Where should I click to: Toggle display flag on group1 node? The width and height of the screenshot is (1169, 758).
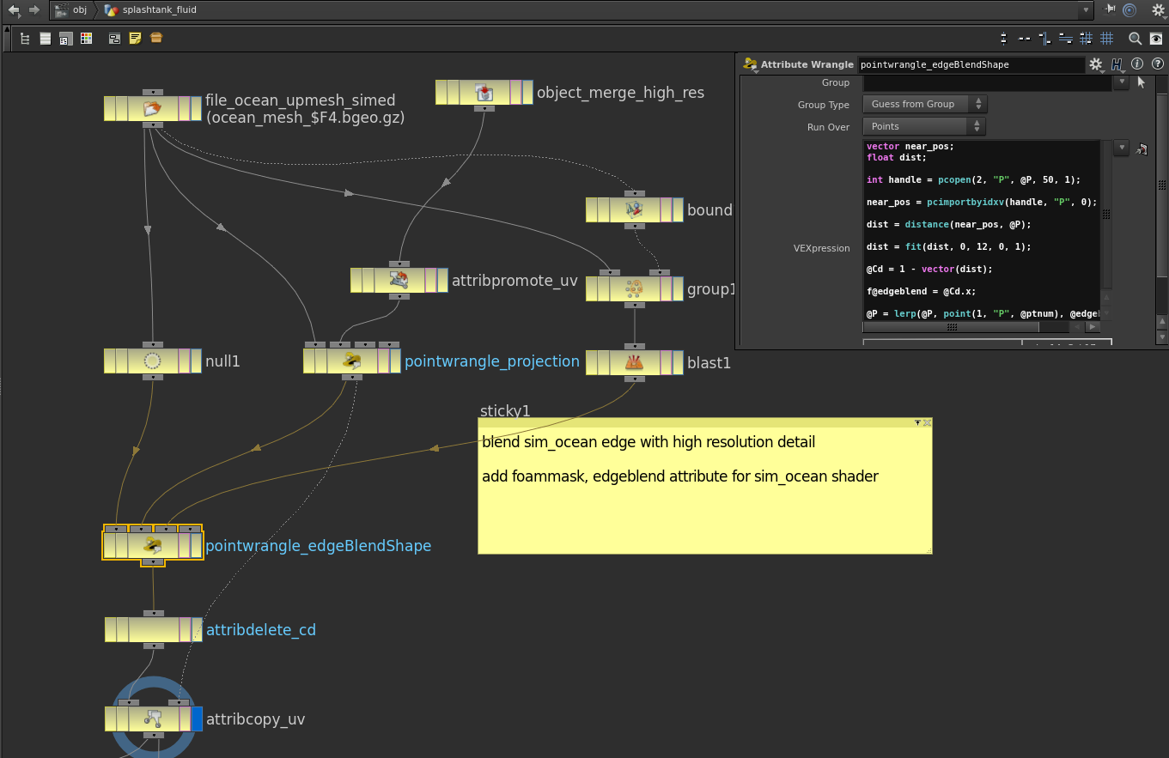(678, 288)
